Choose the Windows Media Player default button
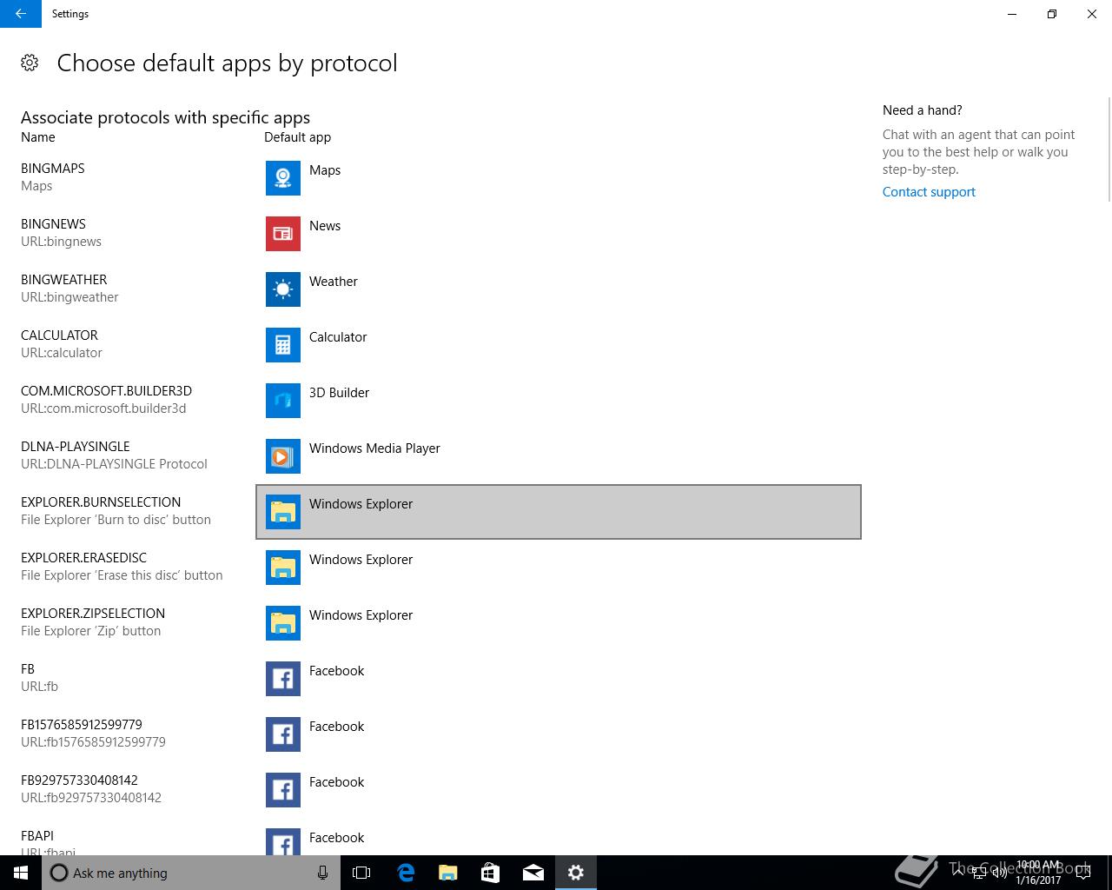The width and height of the screenshot is (1112, 890). [559, 456]
